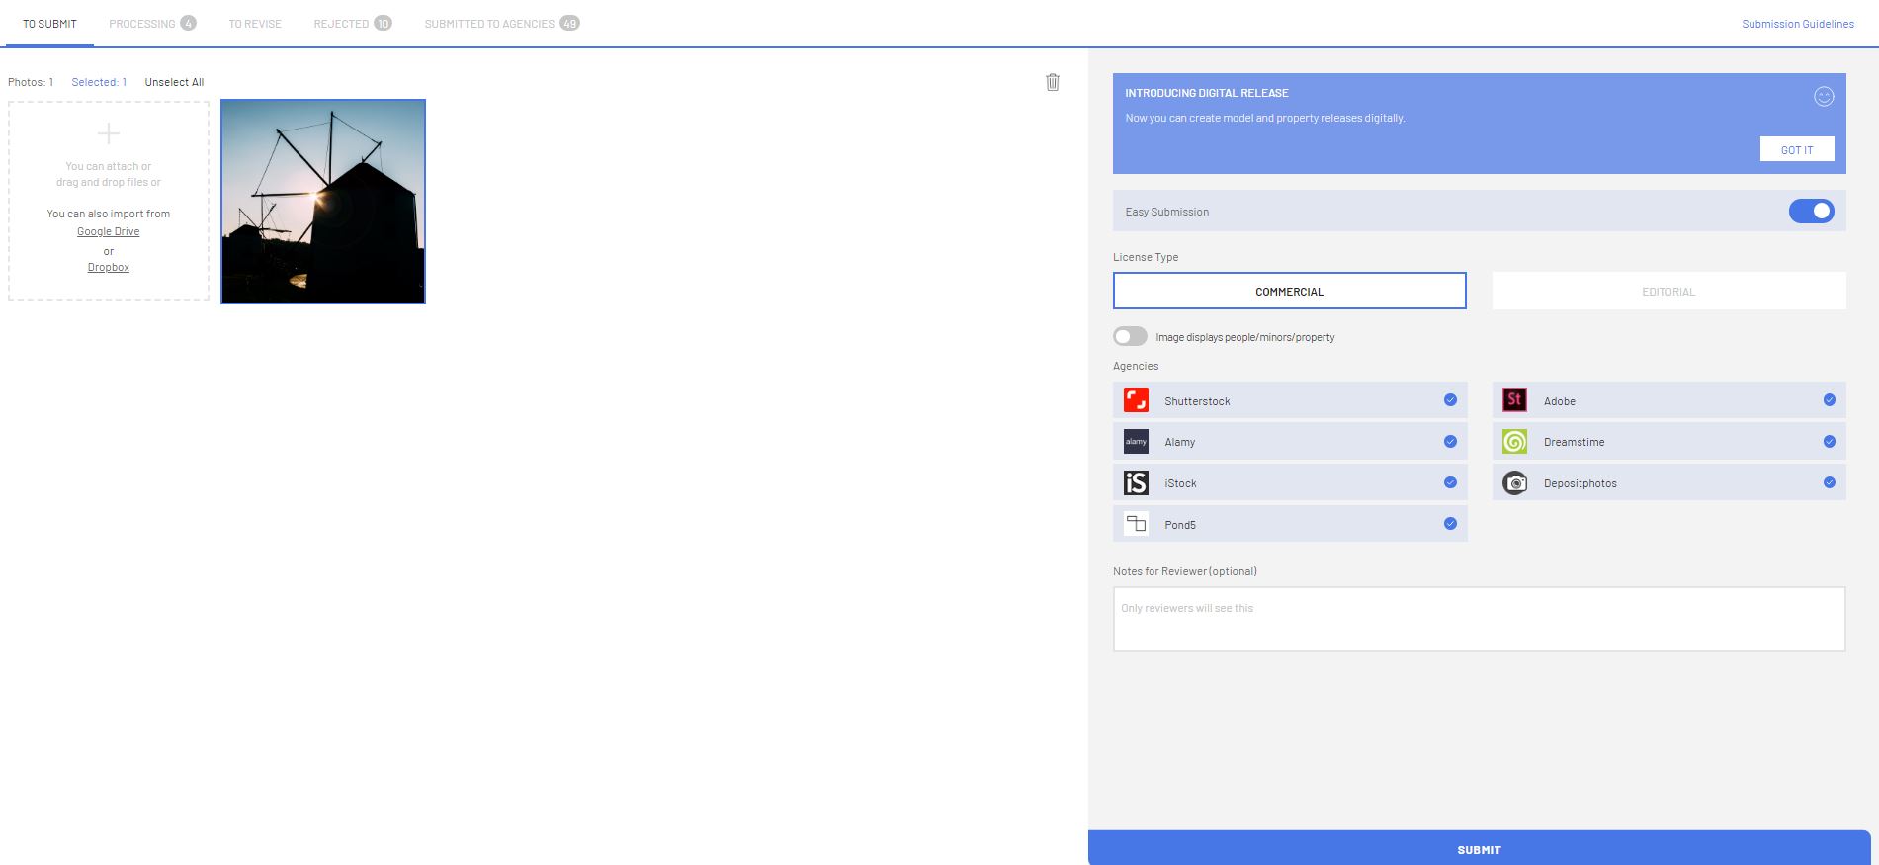Click the plus icon to attach files
This screenshot has width=1879, height=865.
pos(109,133)
